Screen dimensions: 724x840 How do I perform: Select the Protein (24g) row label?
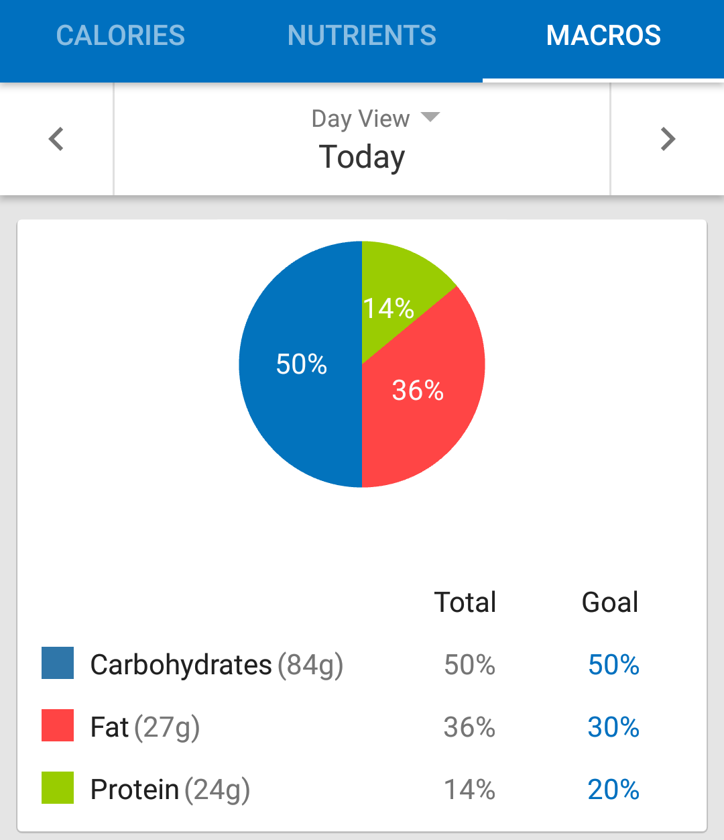coord(170,790)
